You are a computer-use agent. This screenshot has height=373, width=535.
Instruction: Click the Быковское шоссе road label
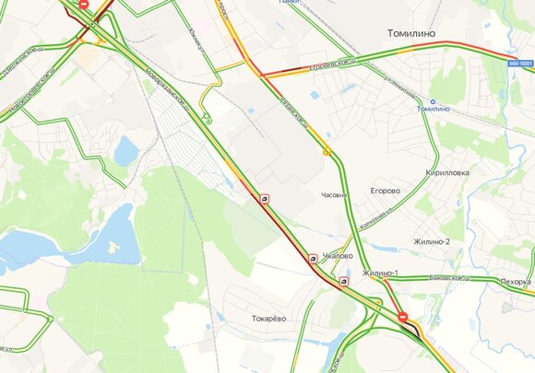pos(449,278)
